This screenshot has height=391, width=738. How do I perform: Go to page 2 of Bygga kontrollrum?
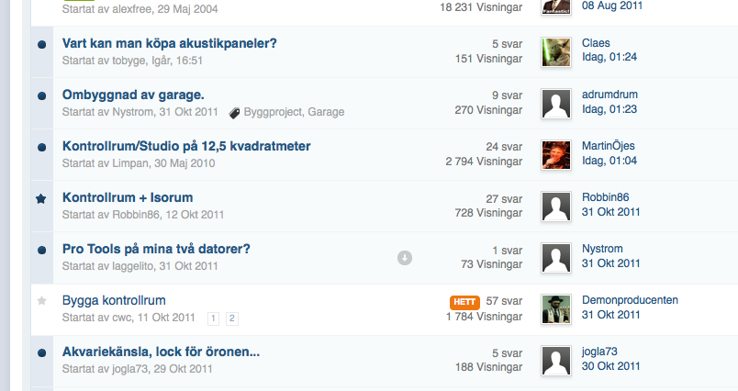pos(232,318)
